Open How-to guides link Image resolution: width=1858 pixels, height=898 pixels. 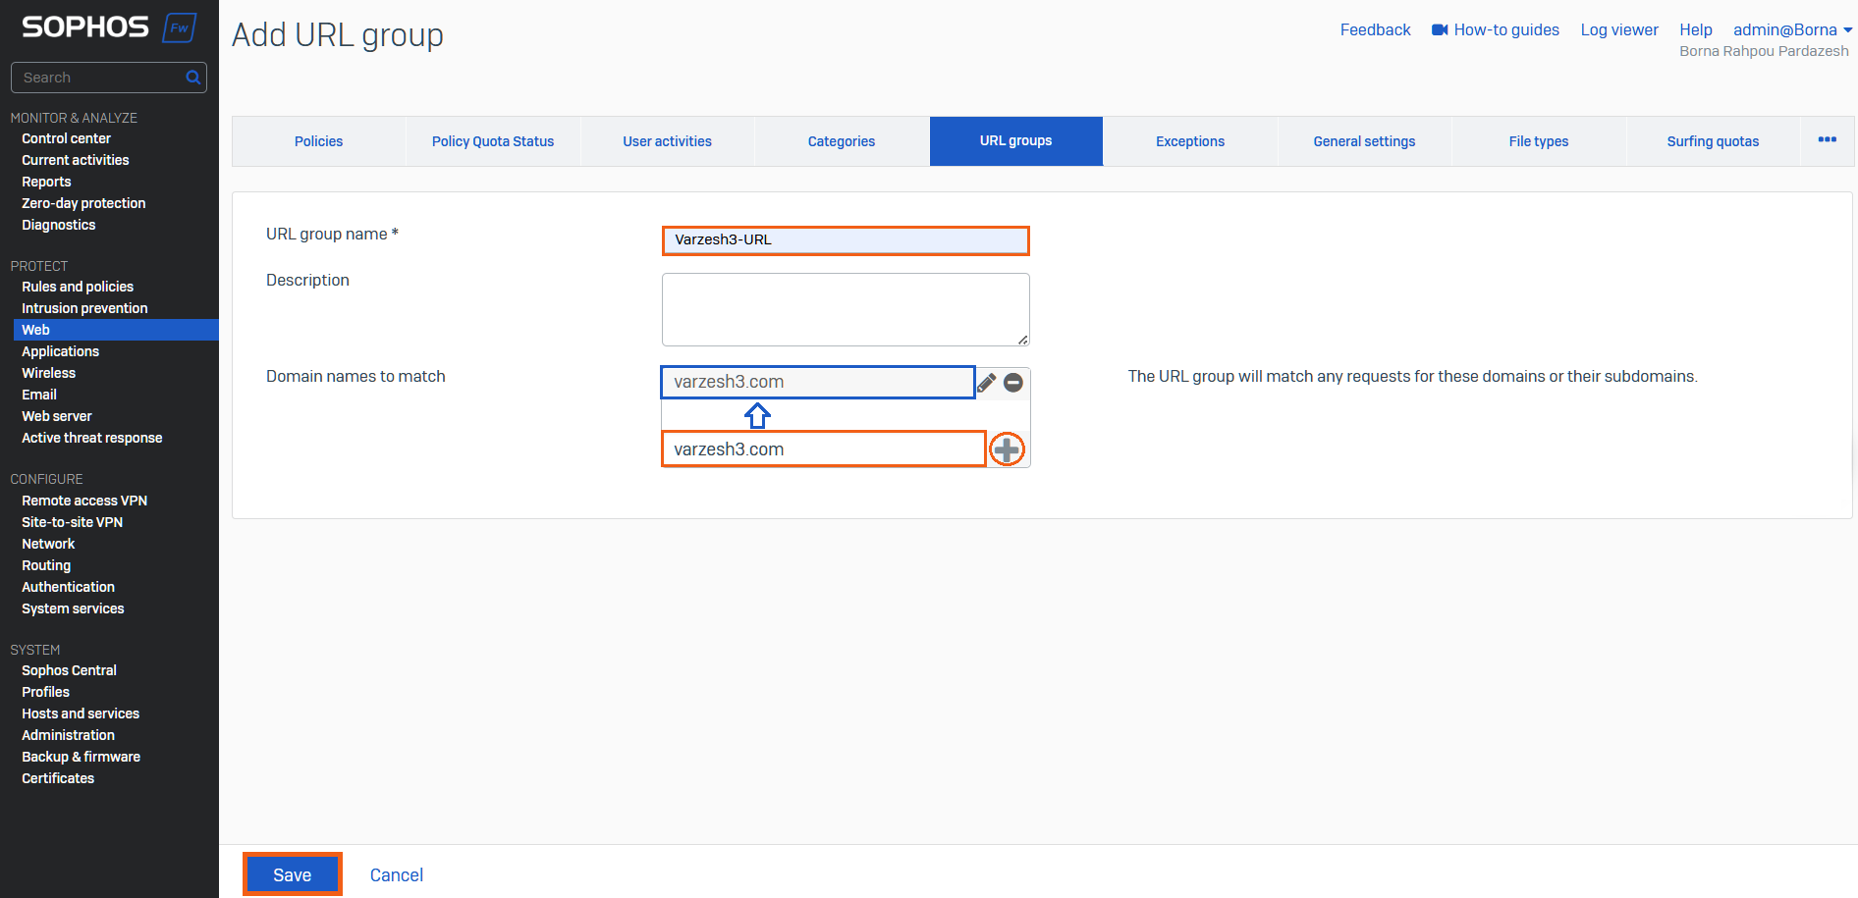pos(1506,30)
